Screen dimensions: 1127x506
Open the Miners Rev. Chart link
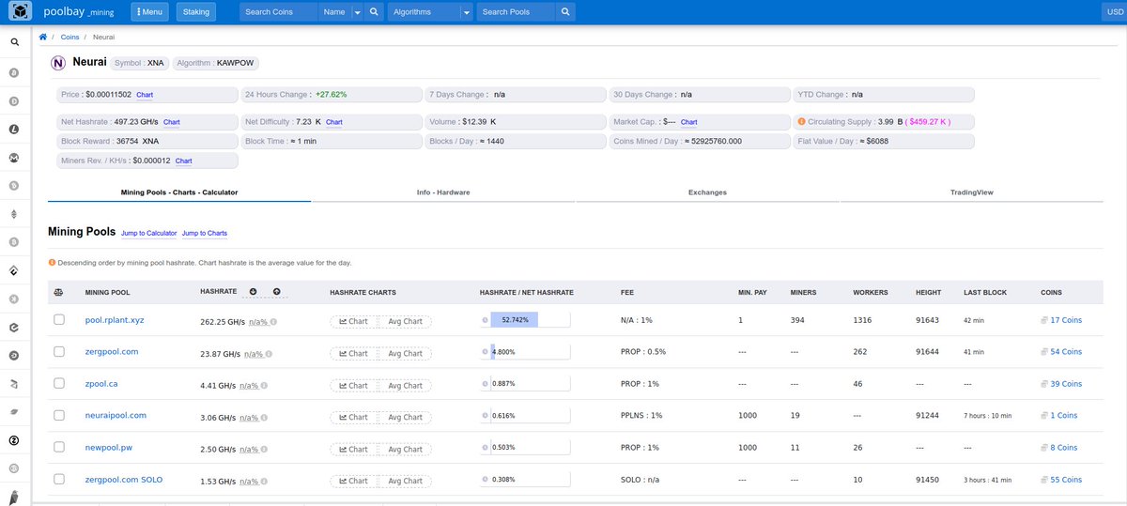coord(183,161)
